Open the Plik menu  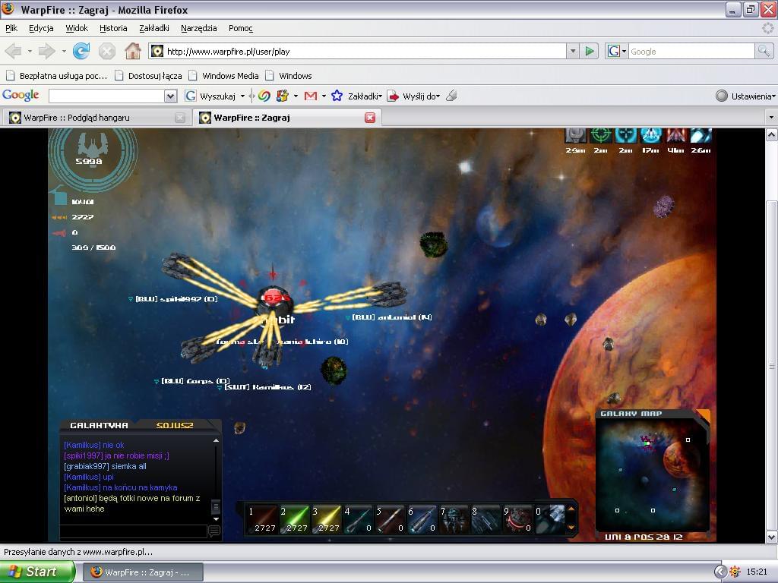click(x=11, y=28)
